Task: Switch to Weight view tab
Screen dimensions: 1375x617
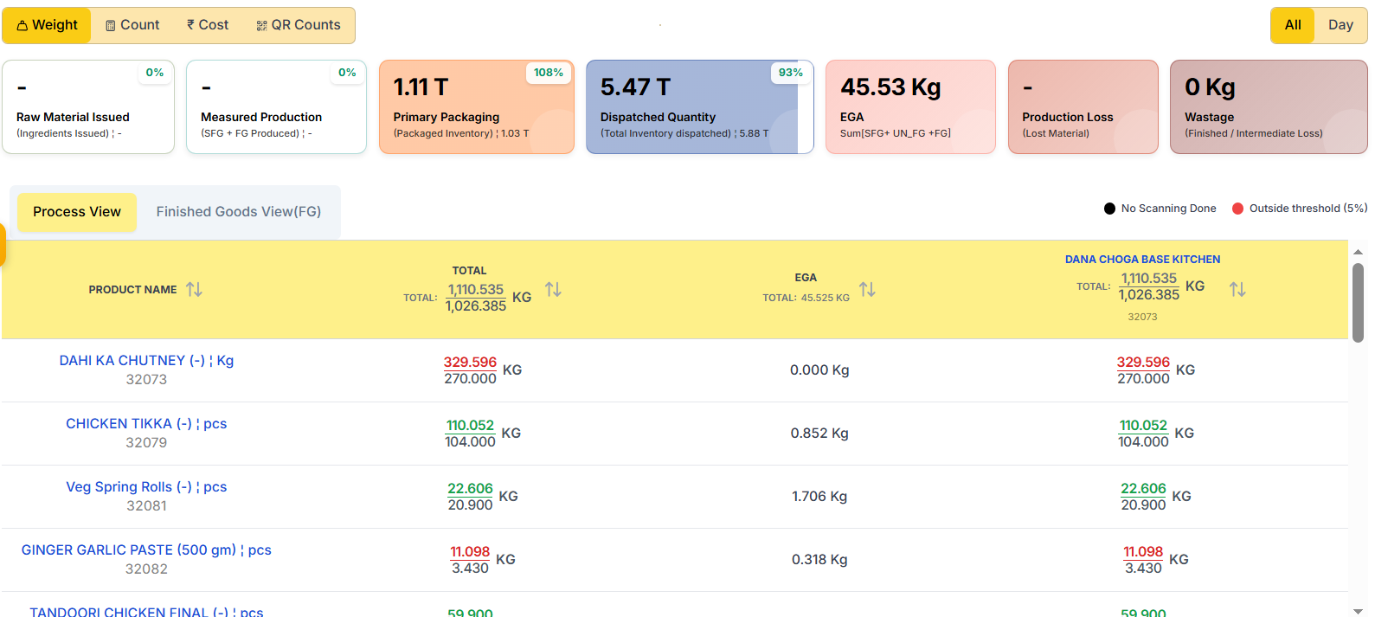Action: [47, 25]
